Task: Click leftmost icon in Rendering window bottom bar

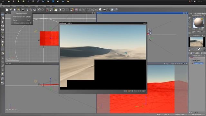Action: tap(125, 91)
